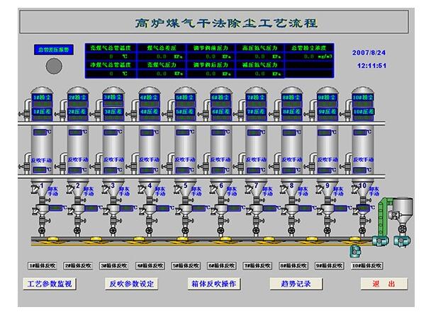Viewport: 431px width, 312px height.
Task: Click the handwheel ash valve under filter 7
Action: (256, 230)
